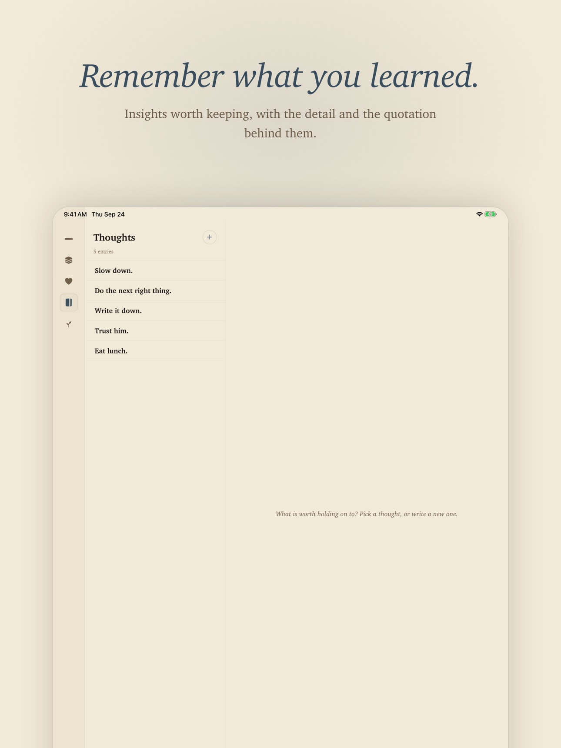Click the '5 entries' count label
The width and height of the screenshot is (561, 748).
click(104, 251)
